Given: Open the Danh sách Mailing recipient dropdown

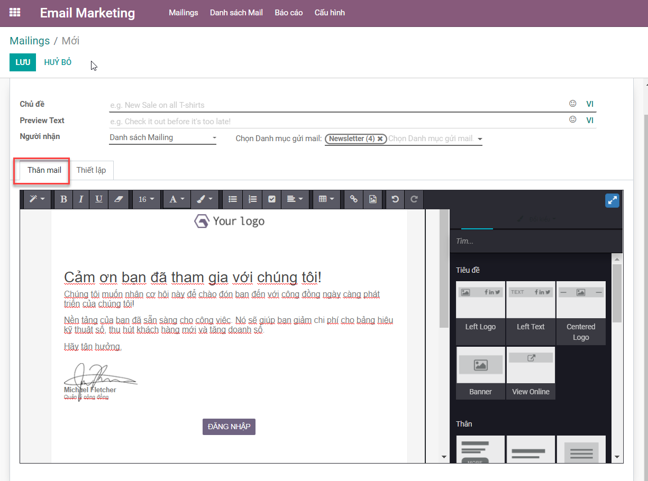Looking at the screenshot, I should tap(162, 138).
